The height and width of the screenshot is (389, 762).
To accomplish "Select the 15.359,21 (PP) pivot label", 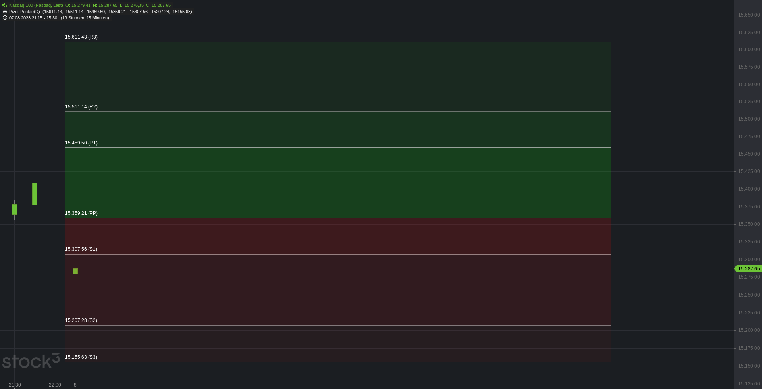I will [x=81, y=213].
